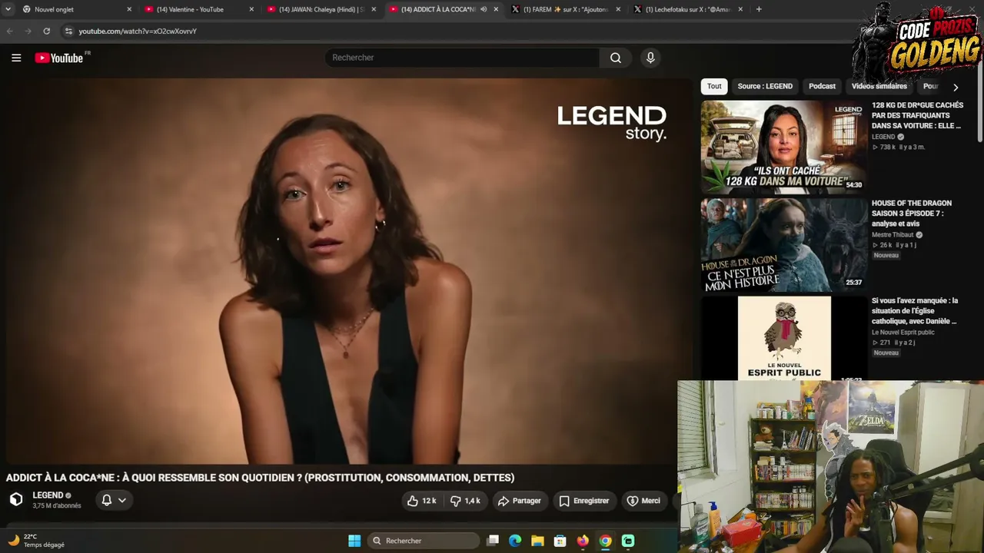Start voice search with the microphone
984x553 pixels.
click(x=650, y=58)
